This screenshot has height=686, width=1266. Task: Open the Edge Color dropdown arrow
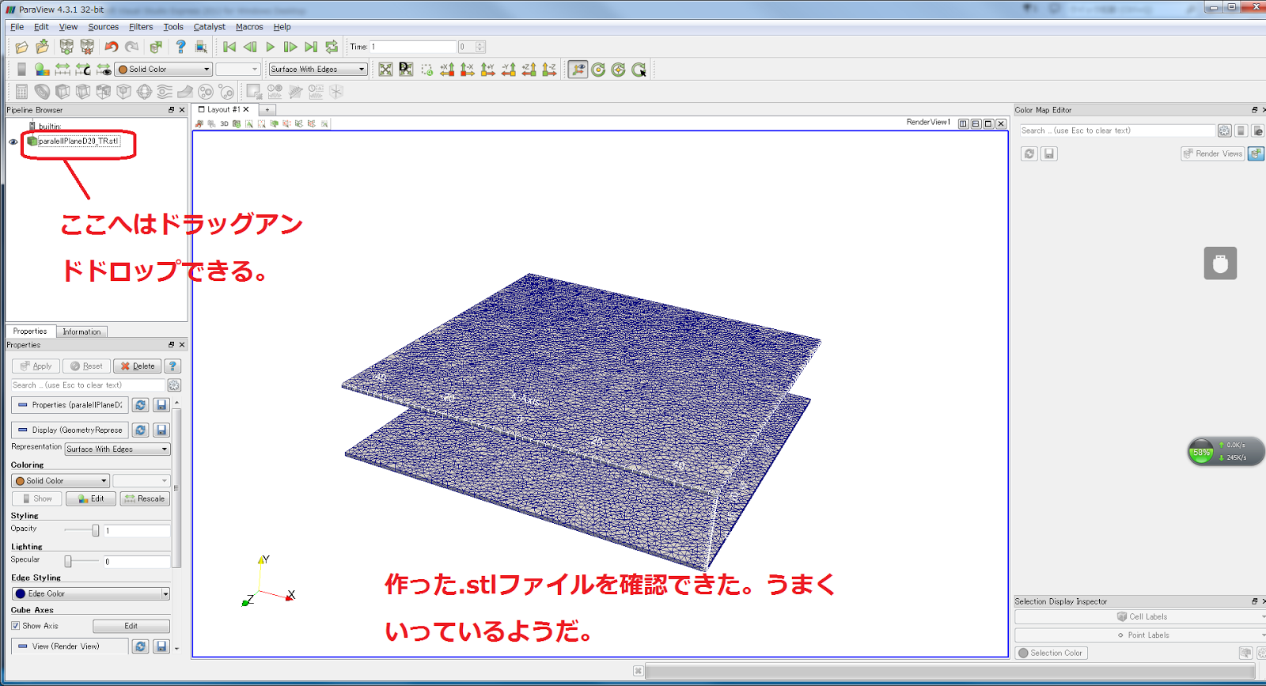coord(165,593)
